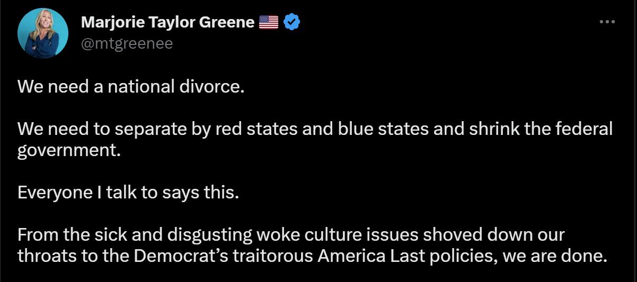Visit the @mtgreenee handle link
Viewport: 637px width, 282px height.
127,43
